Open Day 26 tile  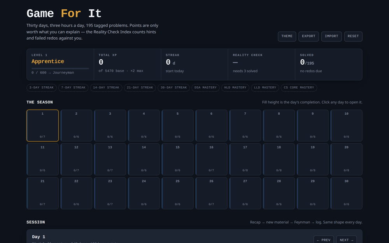[211, 193]
